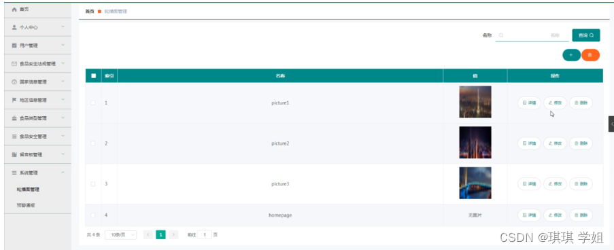Expand the 用户管理 chevron
The width and height of the screenshot is (614, 250).
pos(63,45)
